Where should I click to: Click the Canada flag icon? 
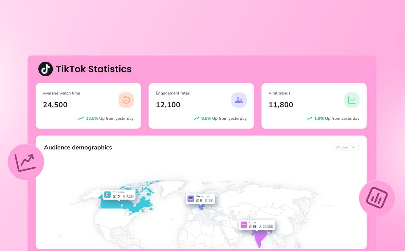pyautogui.click(x=107, y=195)
